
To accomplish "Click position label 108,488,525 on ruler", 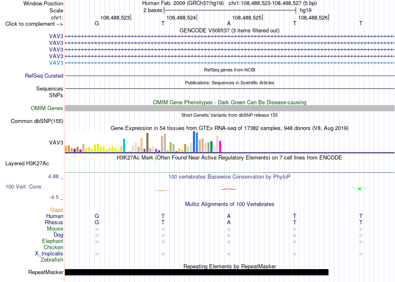I will point(247,17).
